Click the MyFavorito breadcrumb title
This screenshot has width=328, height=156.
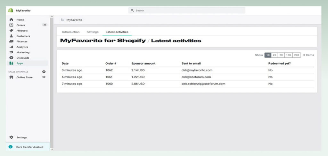pos(74,20)
